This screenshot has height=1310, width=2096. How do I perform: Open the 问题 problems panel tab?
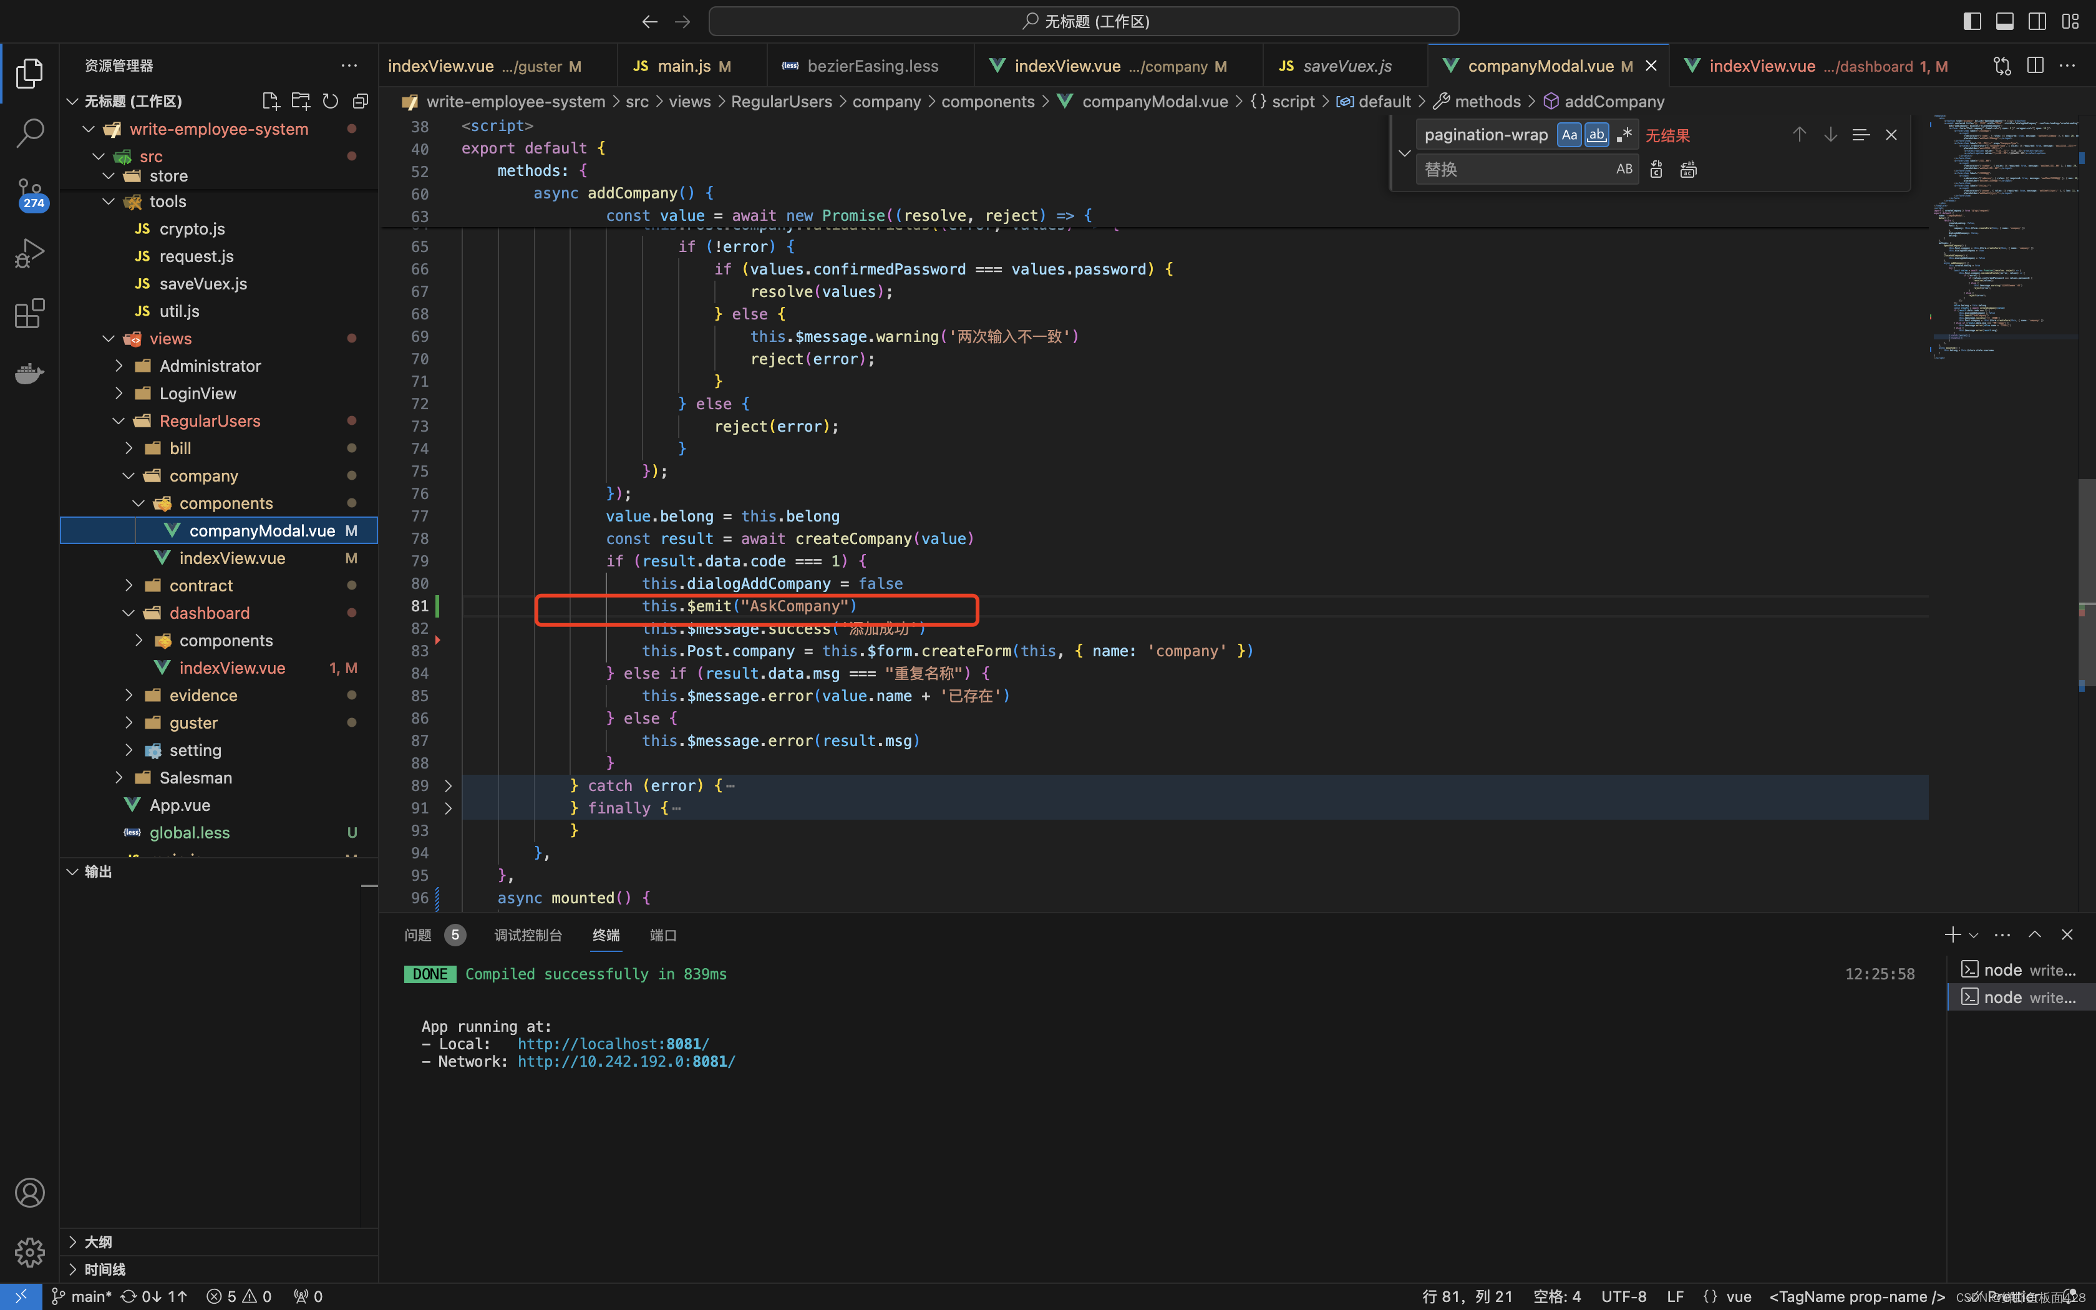tap(417, 935)
